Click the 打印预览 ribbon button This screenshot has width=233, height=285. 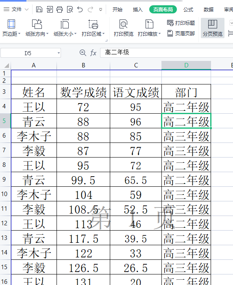[x=124, y=28]
